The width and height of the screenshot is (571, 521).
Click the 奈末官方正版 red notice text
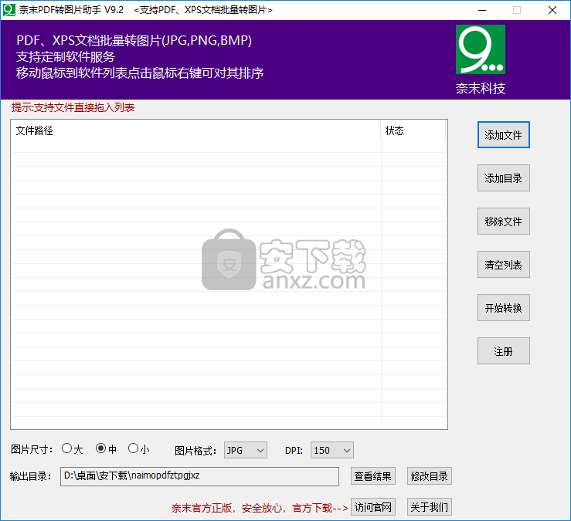(260, 508)
